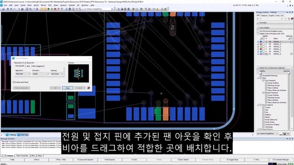Click the Close button in Fanout Patterns

coord(68,88)
